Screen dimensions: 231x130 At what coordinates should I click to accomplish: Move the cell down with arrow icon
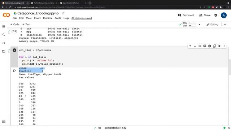tap(195, 46)
